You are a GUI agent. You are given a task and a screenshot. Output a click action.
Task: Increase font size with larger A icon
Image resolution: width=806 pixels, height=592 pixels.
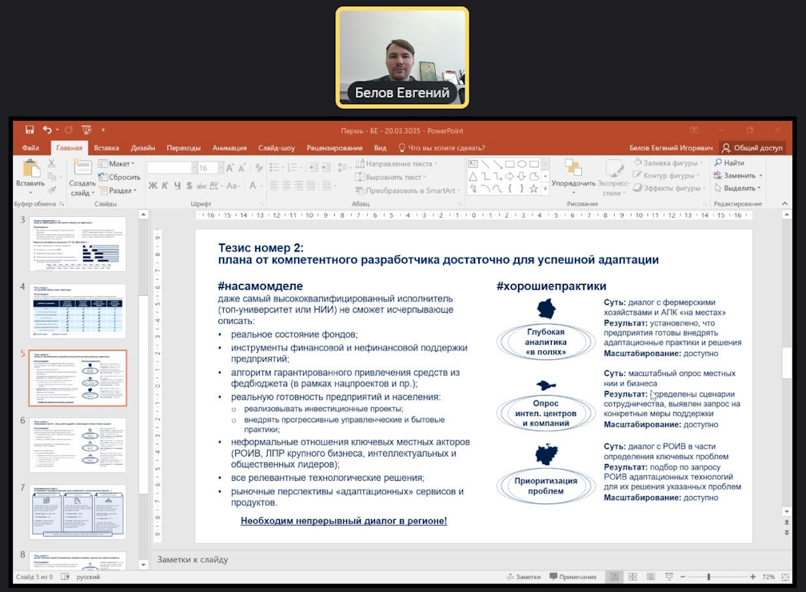point(229,168)
